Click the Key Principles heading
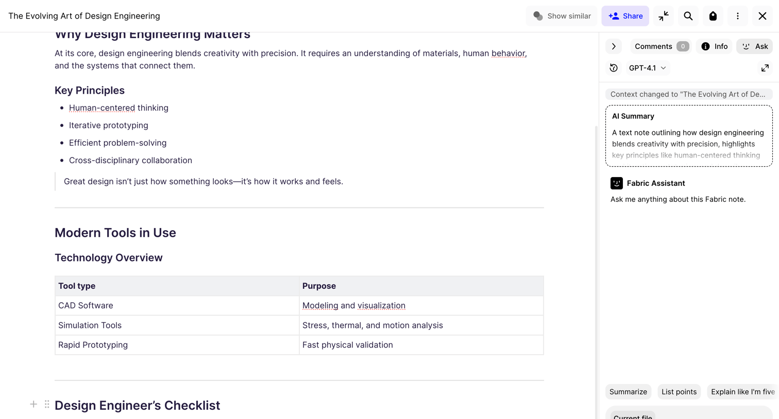 pyautogui.click(x=90, y=91)
